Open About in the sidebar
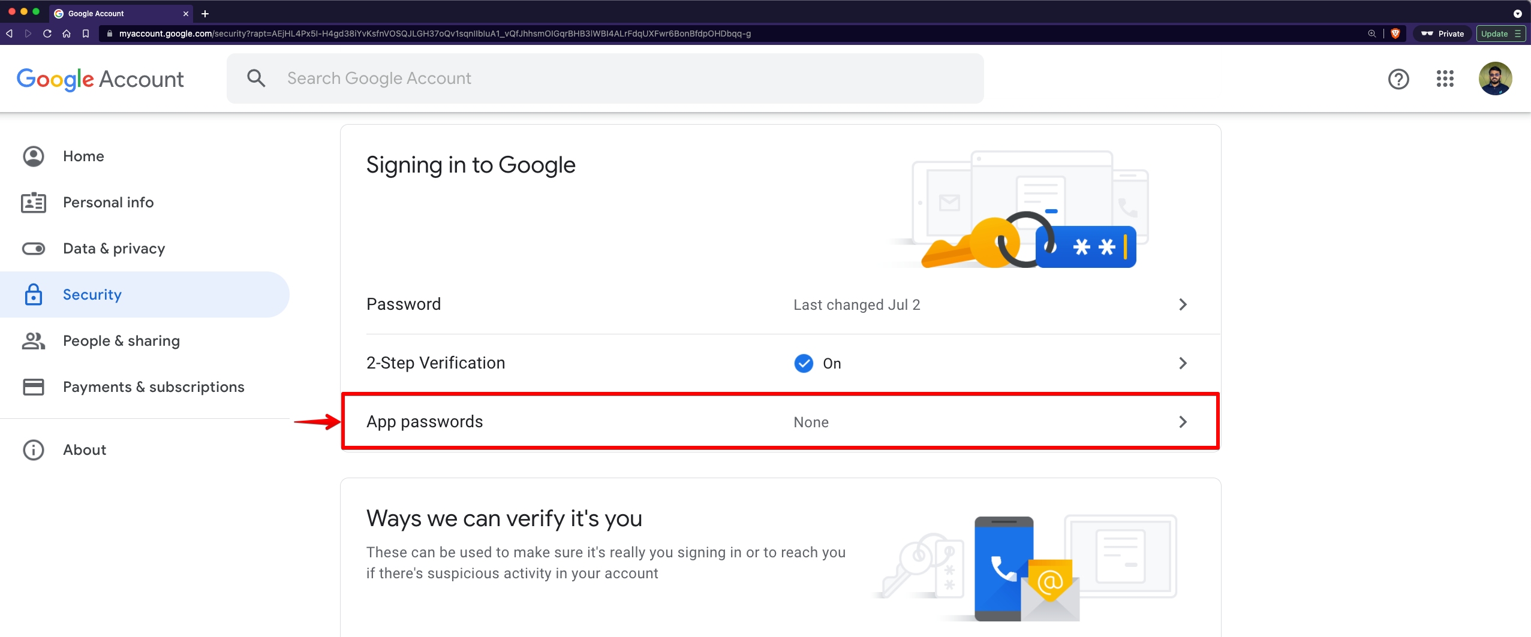This screenshot has width=1531, height=637. (145, 450)
